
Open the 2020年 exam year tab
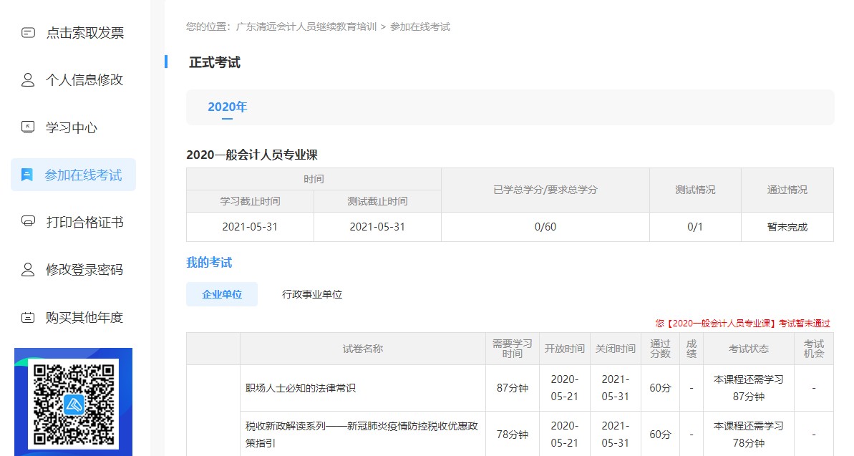click(226, 106)
